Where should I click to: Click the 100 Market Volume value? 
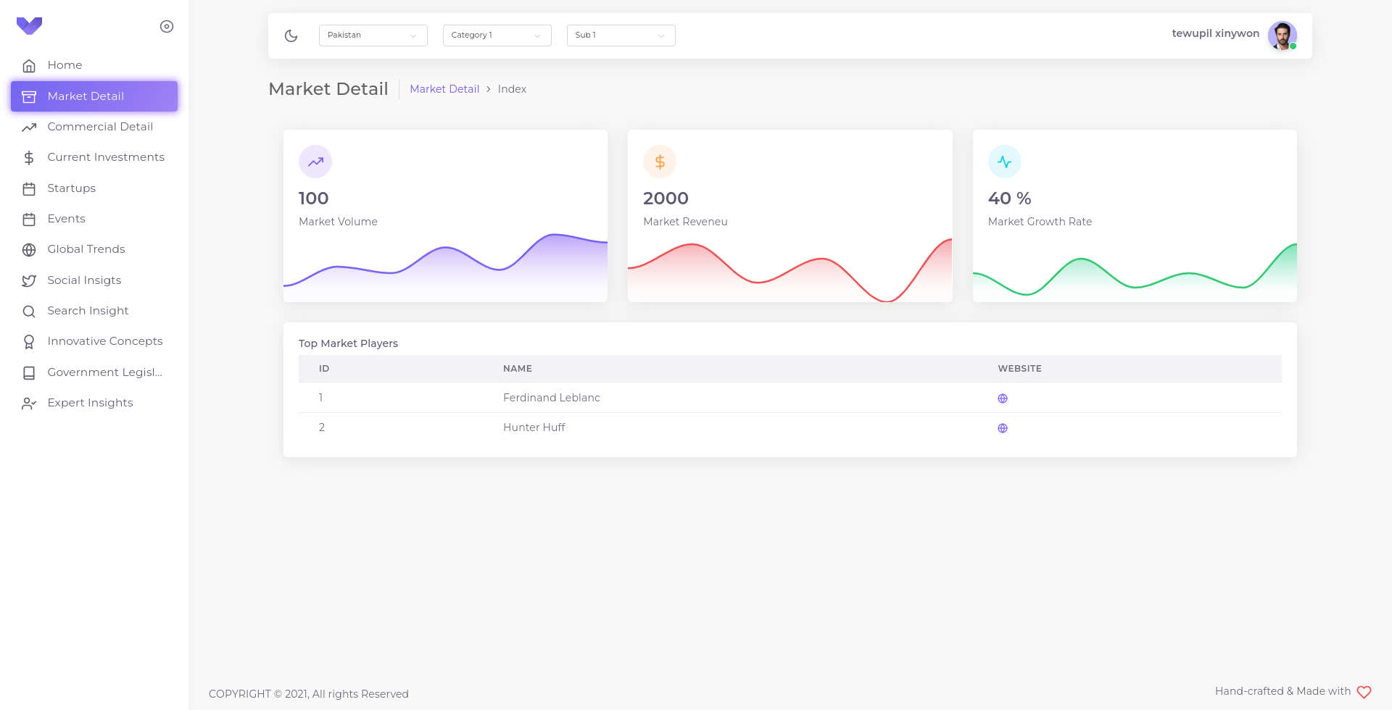click(313, 199)
